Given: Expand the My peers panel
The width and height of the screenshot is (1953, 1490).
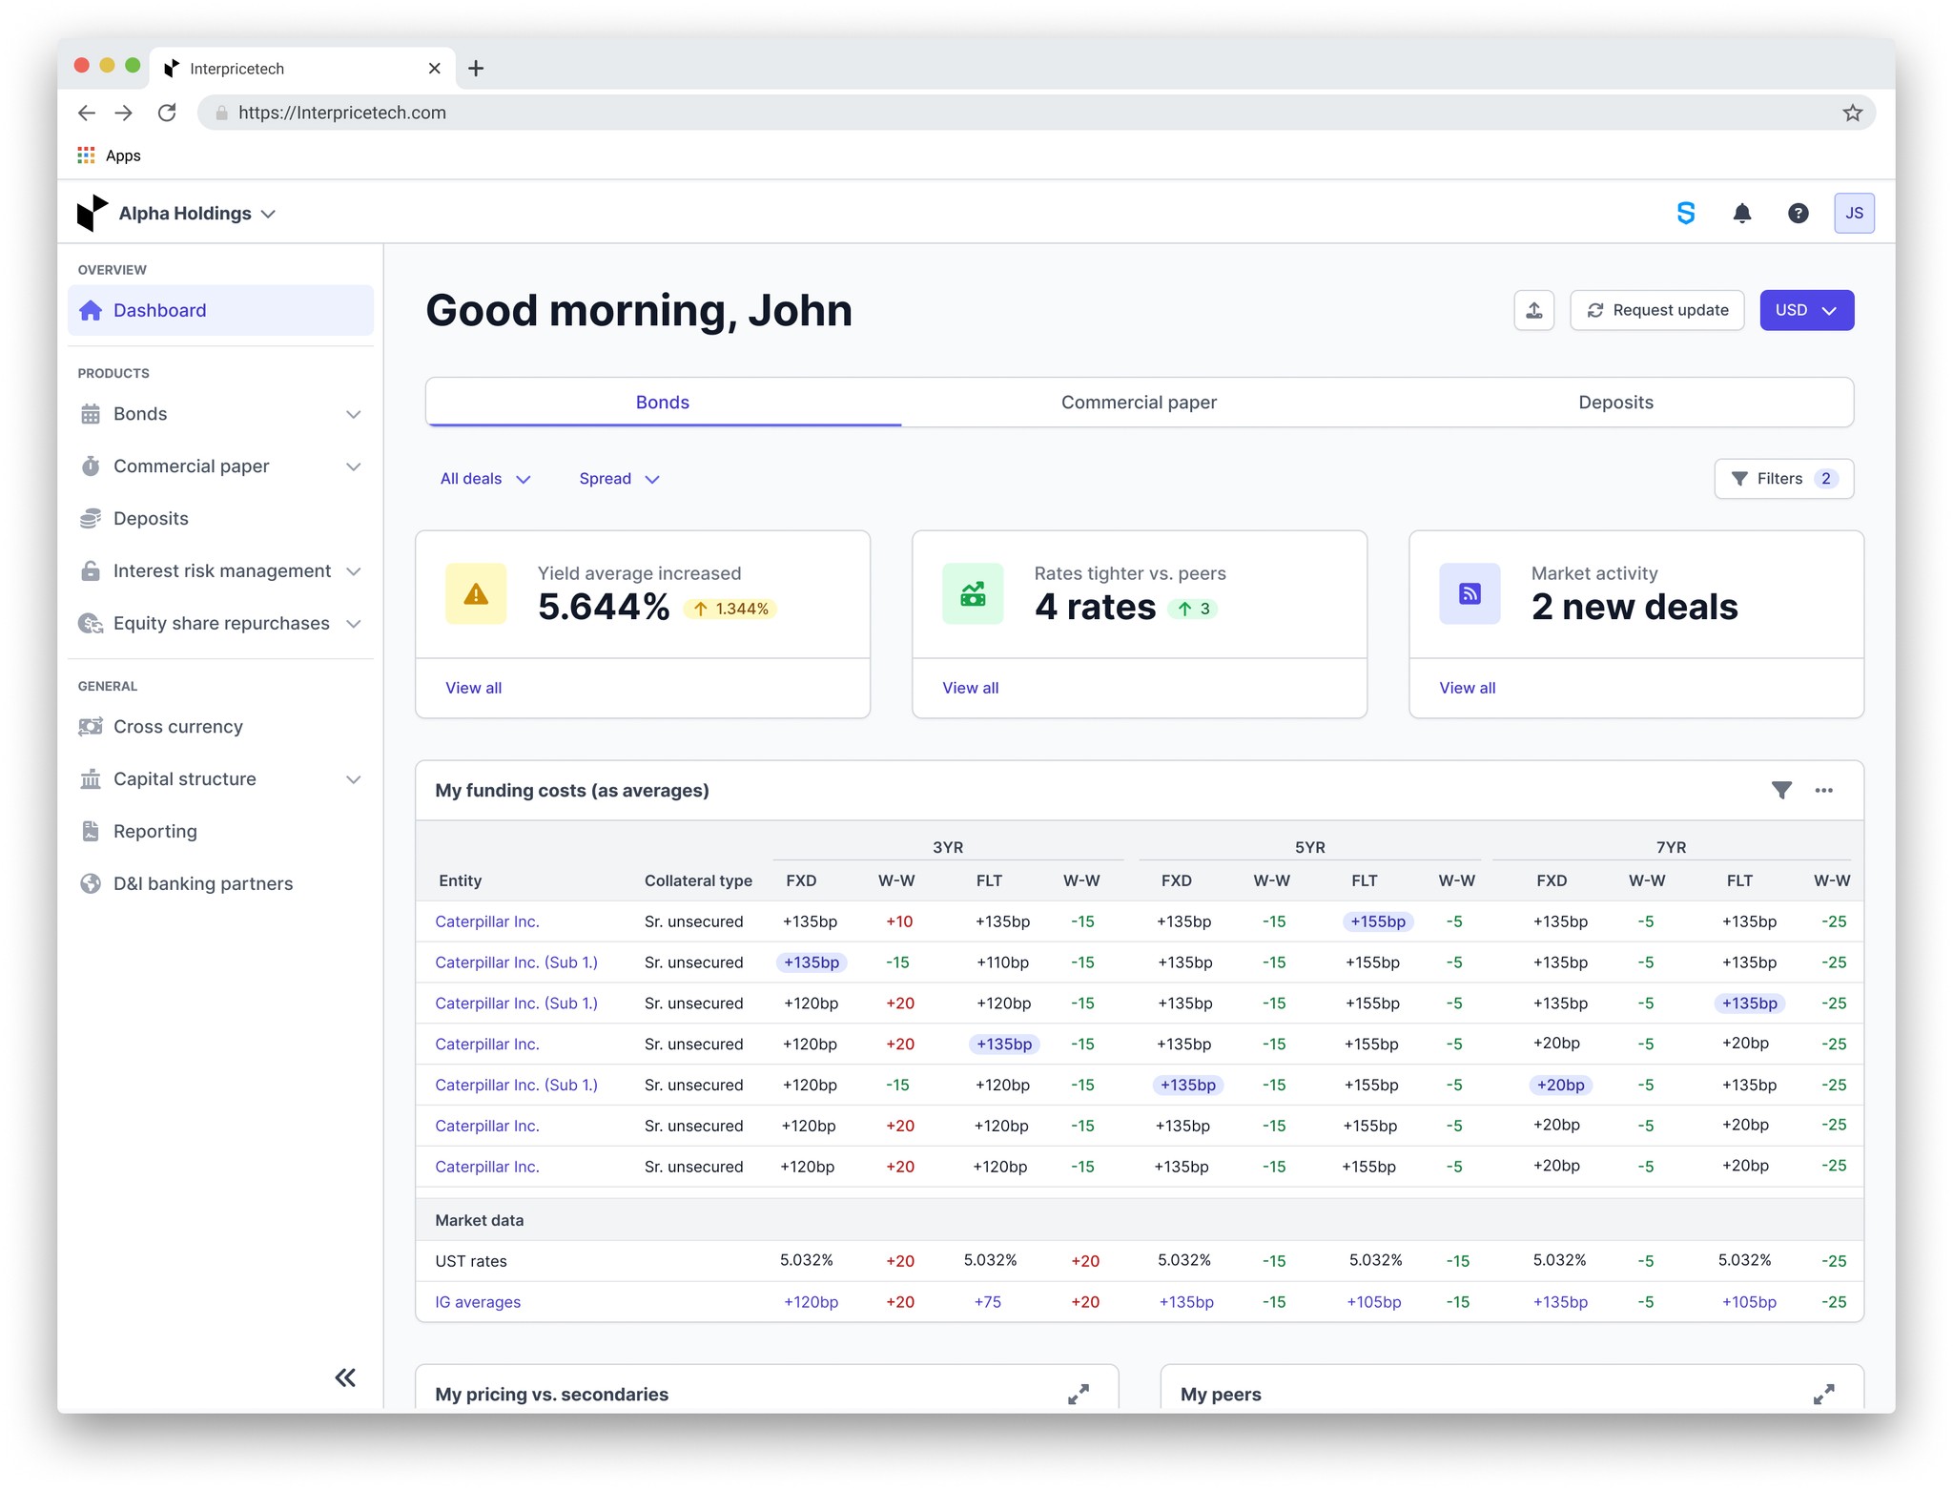Looking at the screenshot, I should tap(1822, 1394).
